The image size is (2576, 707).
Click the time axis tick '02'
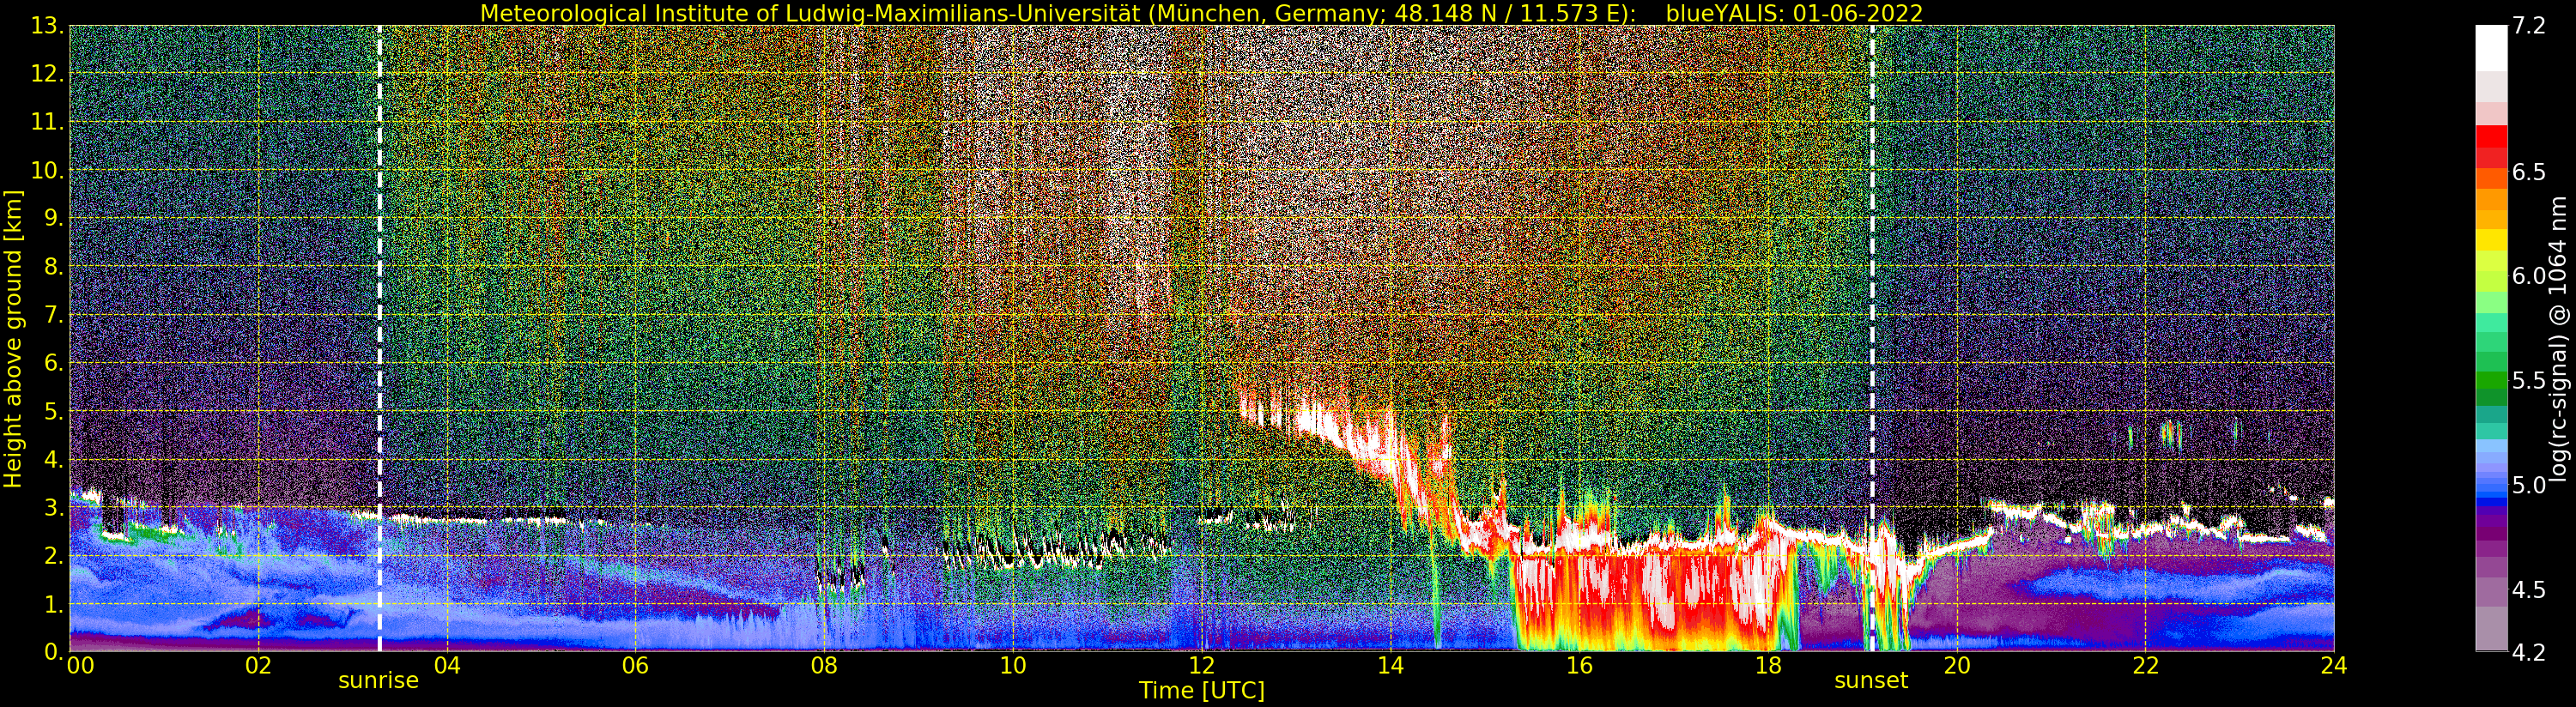pos(258,666)
